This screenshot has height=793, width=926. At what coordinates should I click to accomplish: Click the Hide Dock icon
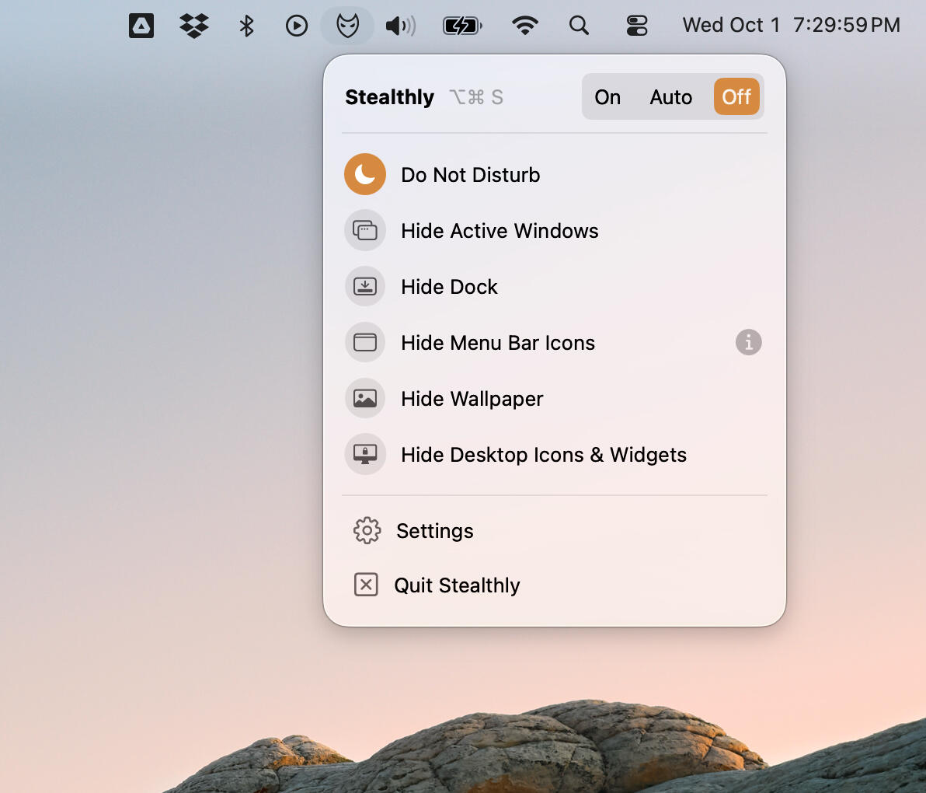click(x=365, y=286)
